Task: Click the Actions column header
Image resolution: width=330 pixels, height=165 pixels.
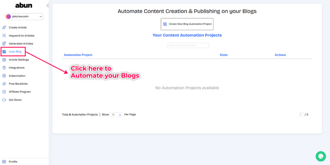Action: [280, 55]
